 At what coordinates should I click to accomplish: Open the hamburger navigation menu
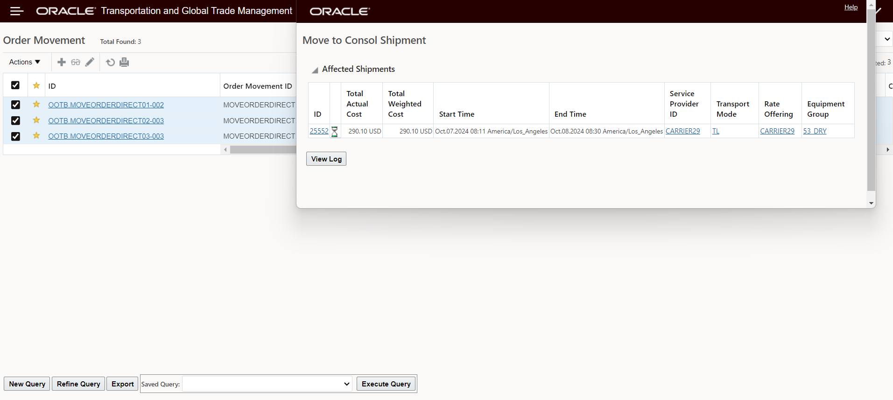click(x=17, y=11)
